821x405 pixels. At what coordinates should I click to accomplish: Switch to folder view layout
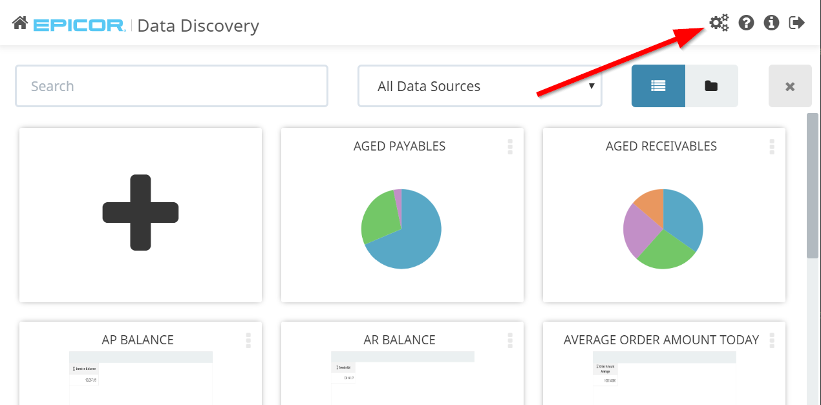click(x=711, y=86)
